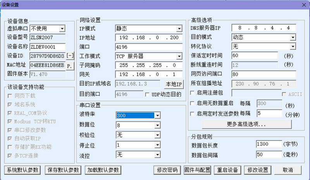Click the 保存默认参数 button
This screenshot has width=310, height=180.
pyautogui.click(x=63, y=170)
